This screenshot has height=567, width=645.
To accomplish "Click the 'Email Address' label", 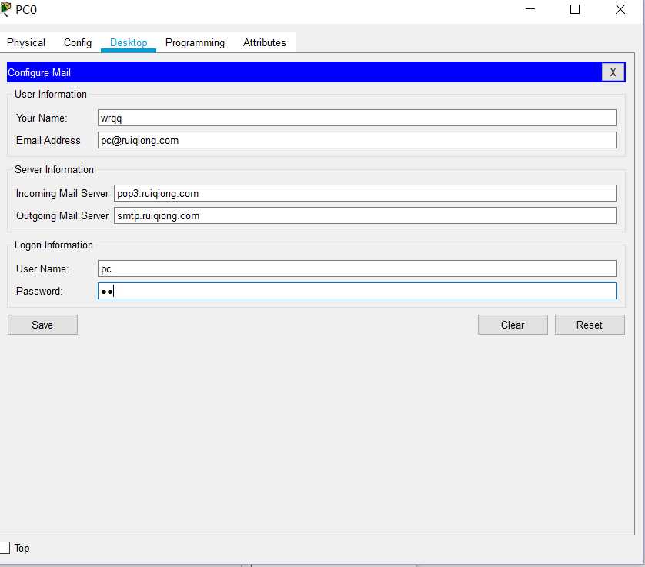I will coord(48,140).
